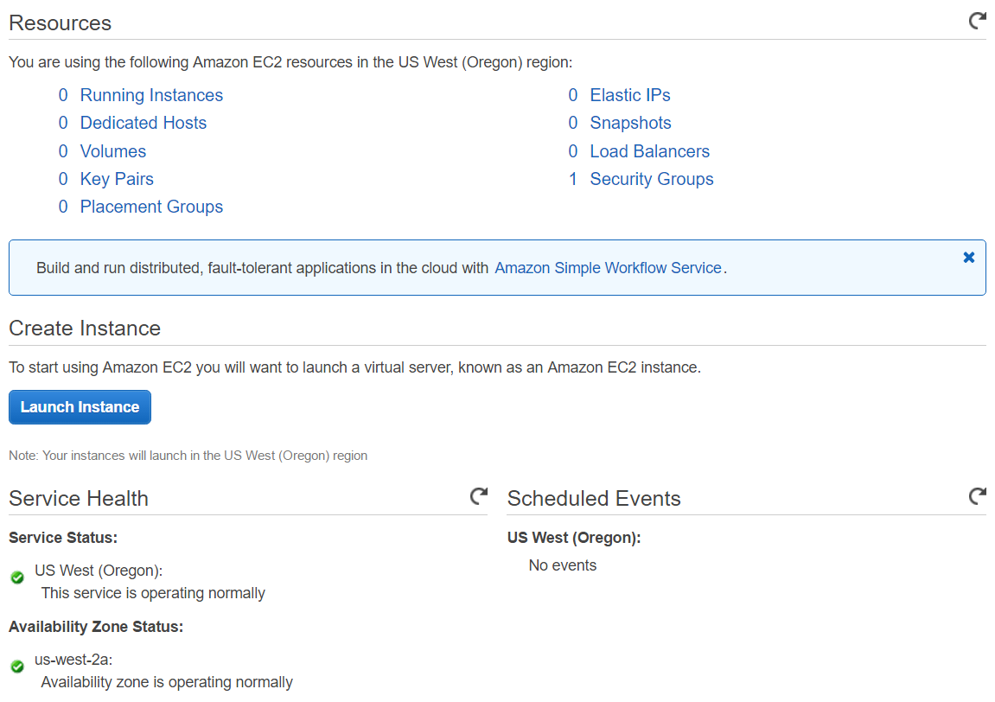Click the Launch Instance button
Image resolution: width=995 pixels, height=702 pixels.
click(x=80, y=407)
